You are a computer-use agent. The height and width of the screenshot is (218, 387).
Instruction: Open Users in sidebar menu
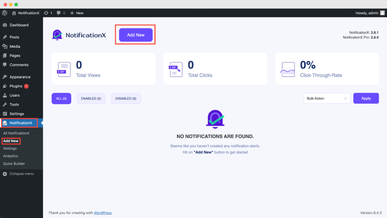point(15,95)
